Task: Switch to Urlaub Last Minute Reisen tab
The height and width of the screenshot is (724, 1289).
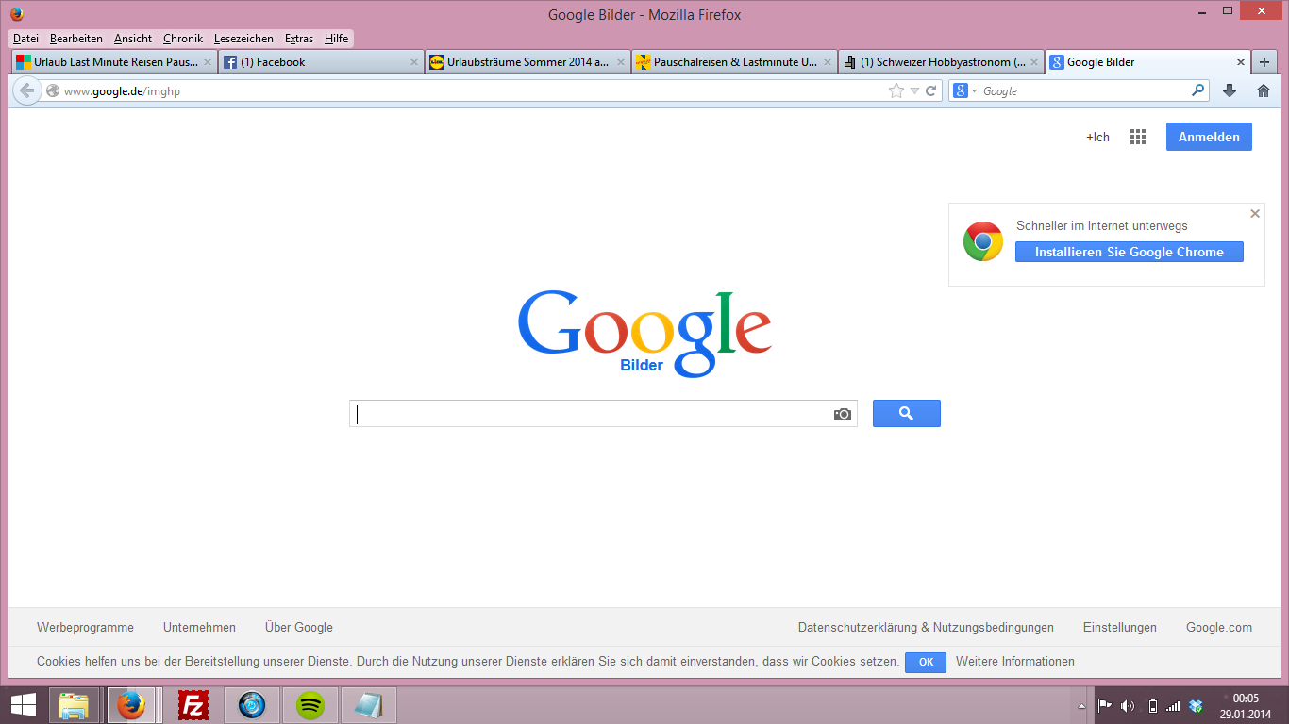Action: (113, 62)
